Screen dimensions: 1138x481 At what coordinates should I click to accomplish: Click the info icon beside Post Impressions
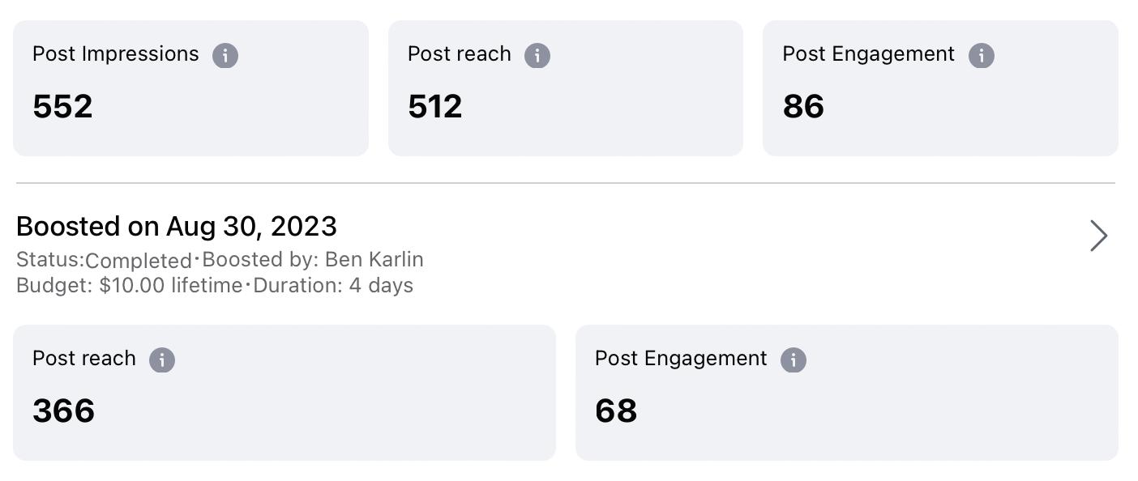click(x=225, y=55)
